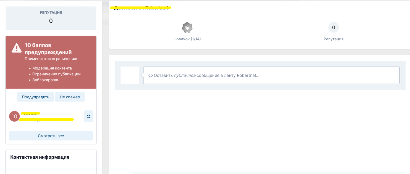The width and height of the screenshot is (410, 174).
Task: Select the Заблокирован restriction item
Action: tap(46, 80)
